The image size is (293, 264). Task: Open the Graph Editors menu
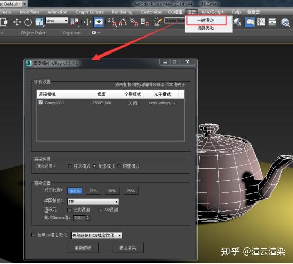coord(90,12)
